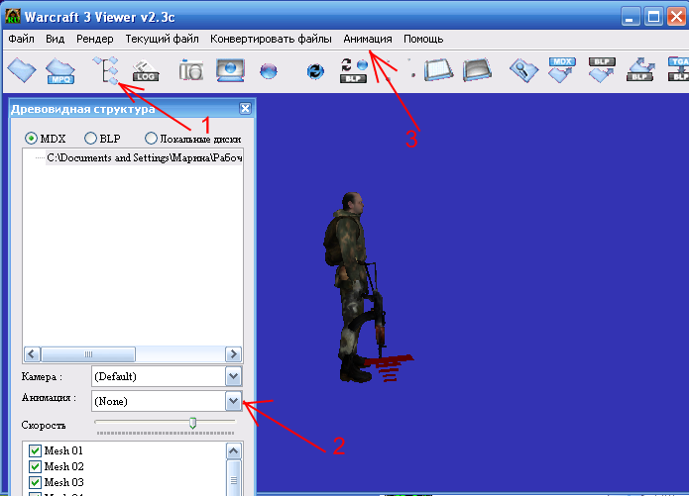Select the C:\Documents and Settings tree path
The image size is (689, 496).
coord(145,157)
